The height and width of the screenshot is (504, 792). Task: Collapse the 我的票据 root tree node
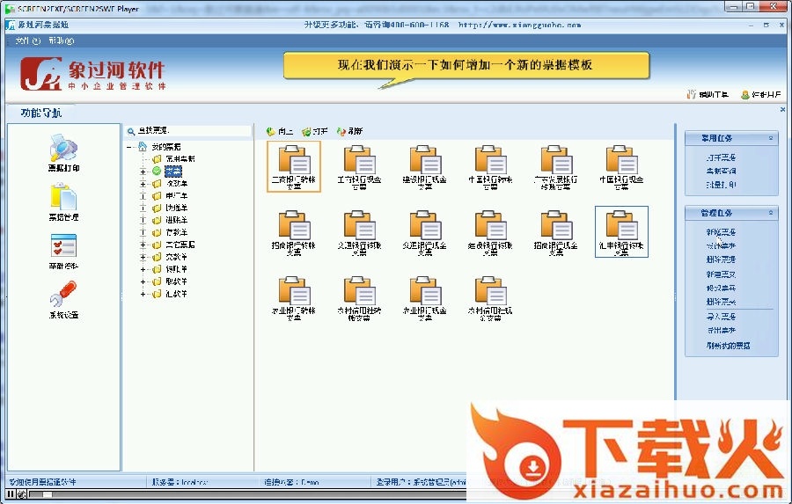(129, 147)
